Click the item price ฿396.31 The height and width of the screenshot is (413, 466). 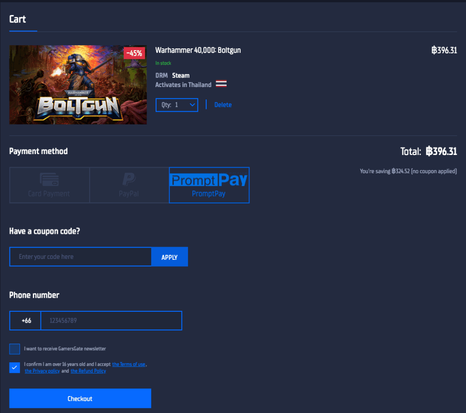tap(444, 50)
